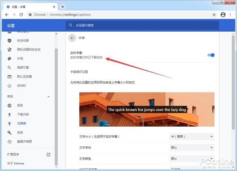Screen dimensions: 237x171
Task: Toggle the 实时字幕 switch off
Action: [211, 55]
